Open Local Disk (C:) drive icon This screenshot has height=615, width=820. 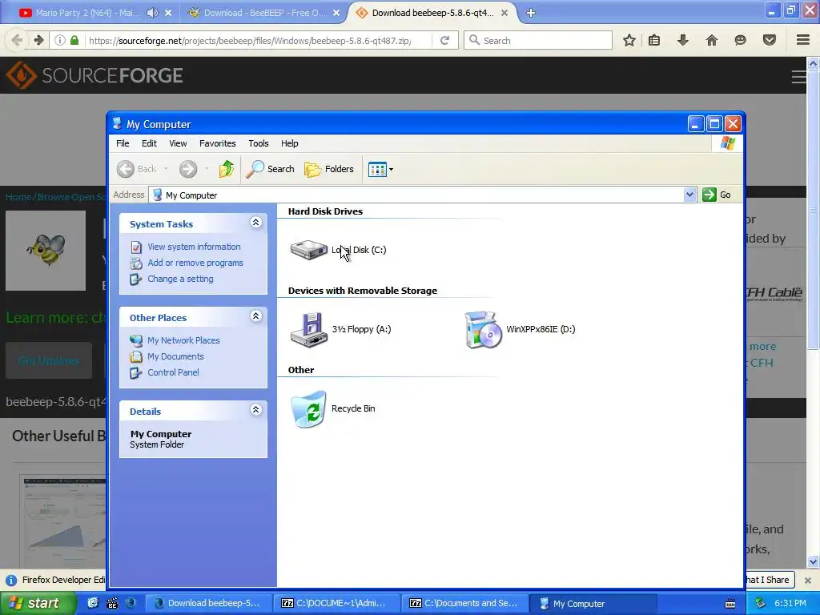point(309,250)
